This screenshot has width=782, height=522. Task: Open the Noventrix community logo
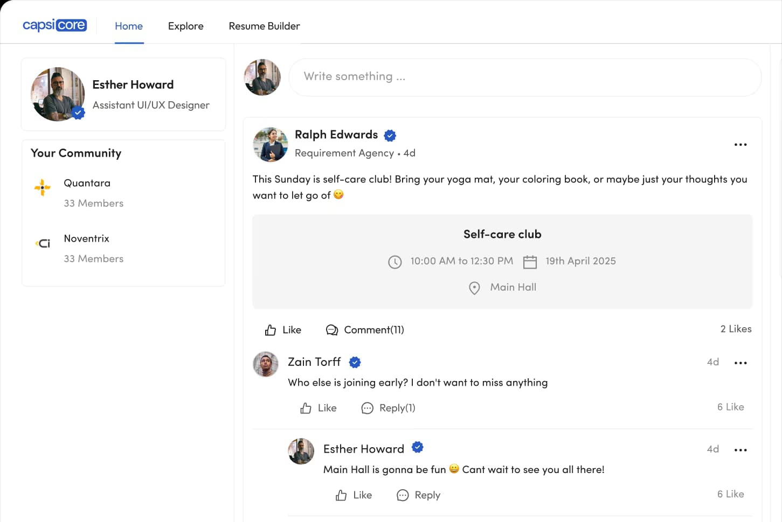pos(43,243)
